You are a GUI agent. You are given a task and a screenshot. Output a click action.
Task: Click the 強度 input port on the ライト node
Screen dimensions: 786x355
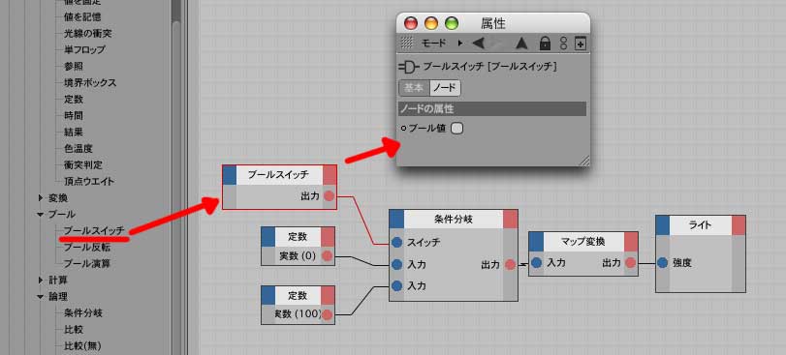point(663,262)
